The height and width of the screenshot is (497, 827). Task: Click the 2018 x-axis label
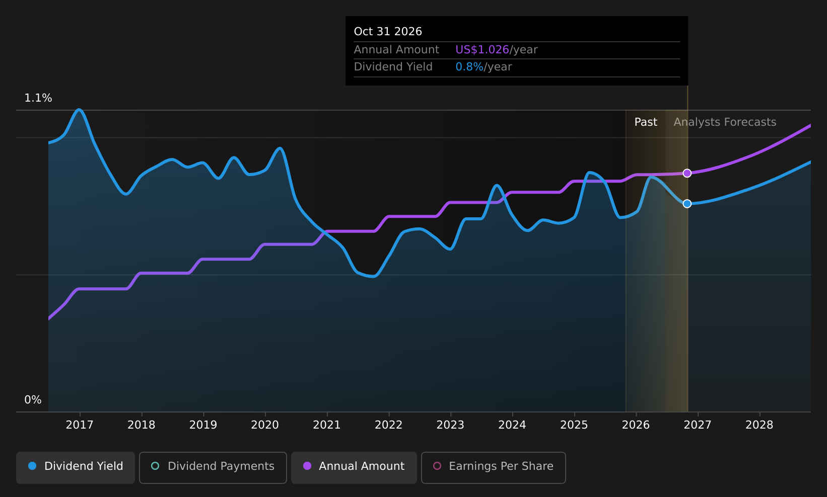(x=142, y=425)
